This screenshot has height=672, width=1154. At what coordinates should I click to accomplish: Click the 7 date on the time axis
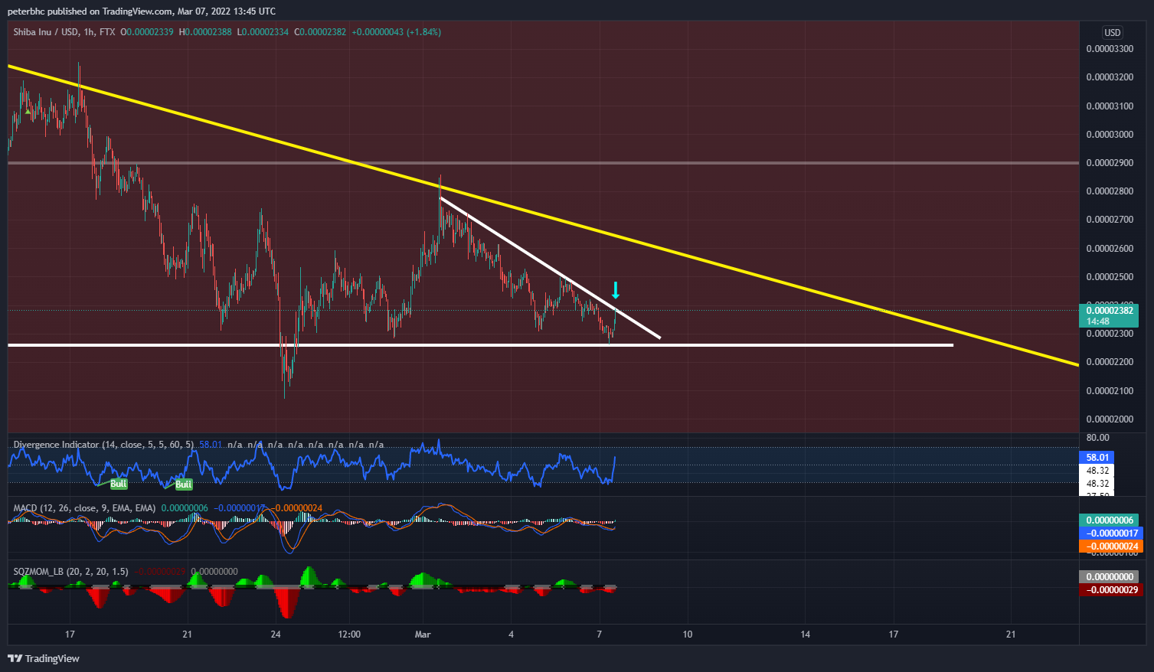coord(599,634)
